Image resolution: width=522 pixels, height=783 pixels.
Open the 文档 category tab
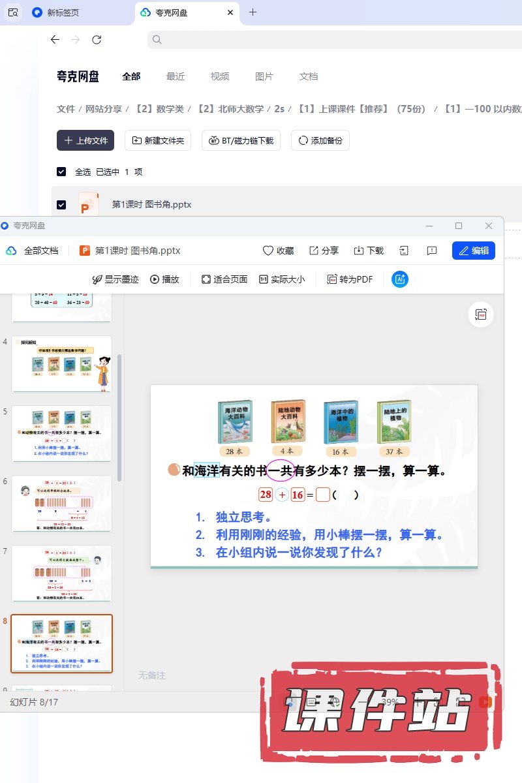[x=309, y=76]
